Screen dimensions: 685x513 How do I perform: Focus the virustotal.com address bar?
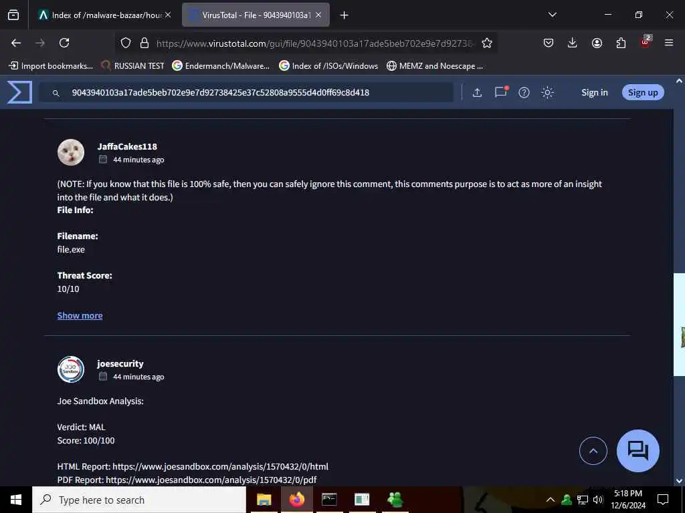(x=314, y=43)
